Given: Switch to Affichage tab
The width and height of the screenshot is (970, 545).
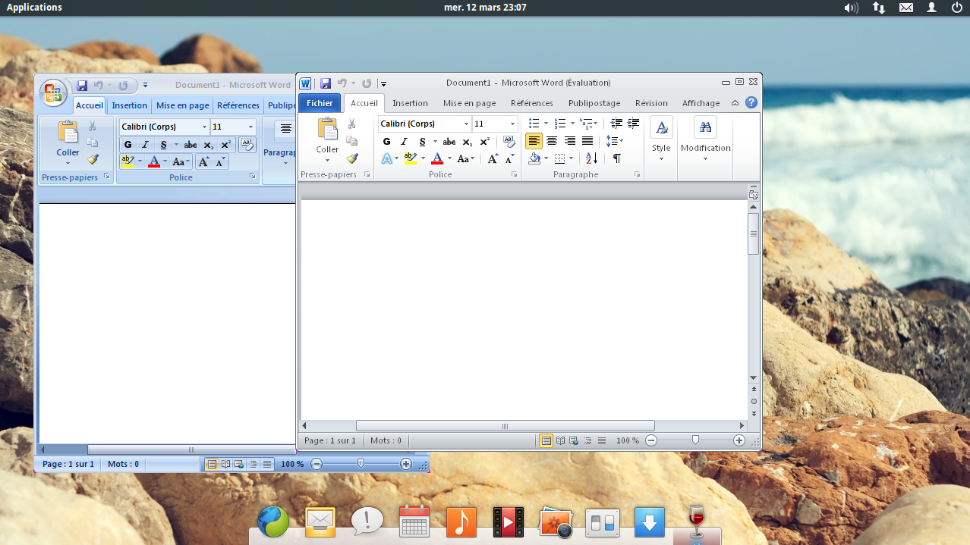Looking at the screenshot, I should point(701,103).
